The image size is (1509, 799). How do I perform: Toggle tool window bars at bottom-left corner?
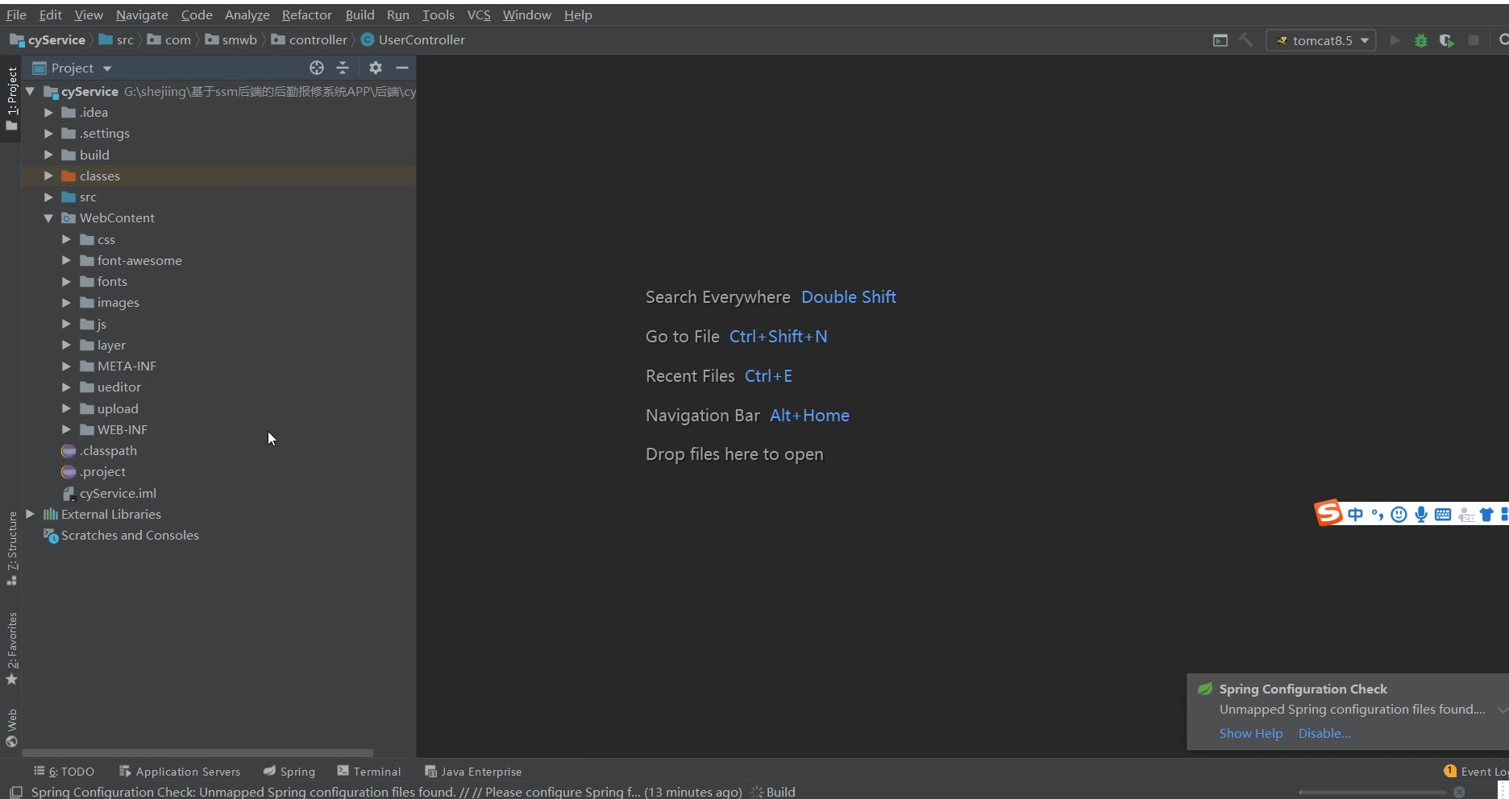coord(15,792)
